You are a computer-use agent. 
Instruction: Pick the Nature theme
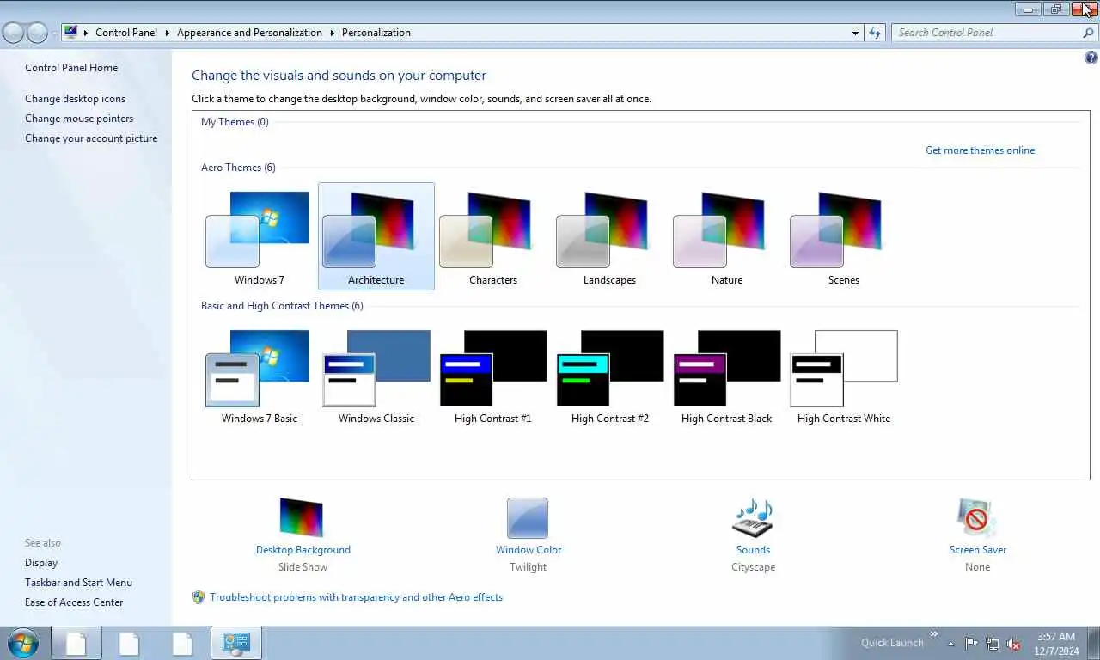(726, 238)
